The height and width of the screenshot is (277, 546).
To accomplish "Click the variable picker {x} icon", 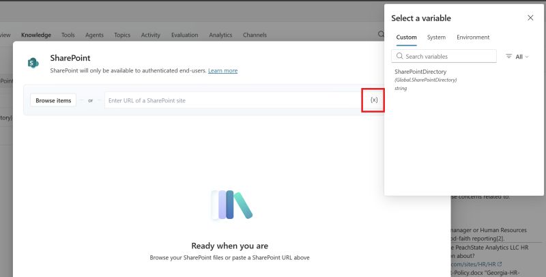I will click(373, 100).
